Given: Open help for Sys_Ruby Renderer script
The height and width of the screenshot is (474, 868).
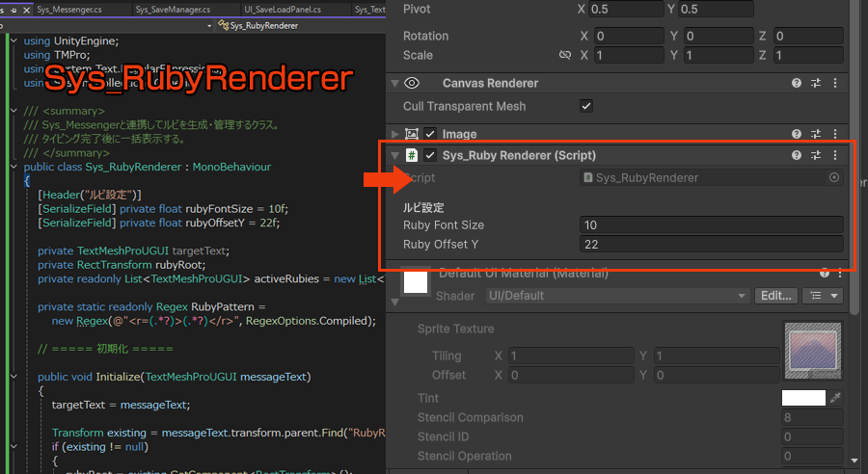Looking at the screenshot, I should click(797, 155).
